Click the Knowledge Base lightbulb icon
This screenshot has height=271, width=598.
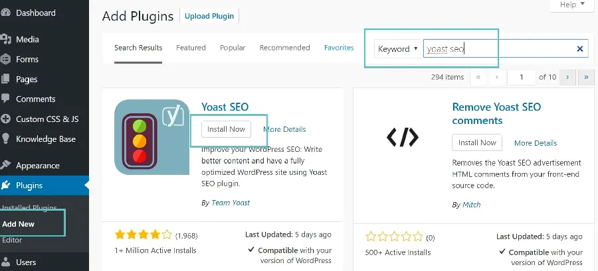click(5, 138)
